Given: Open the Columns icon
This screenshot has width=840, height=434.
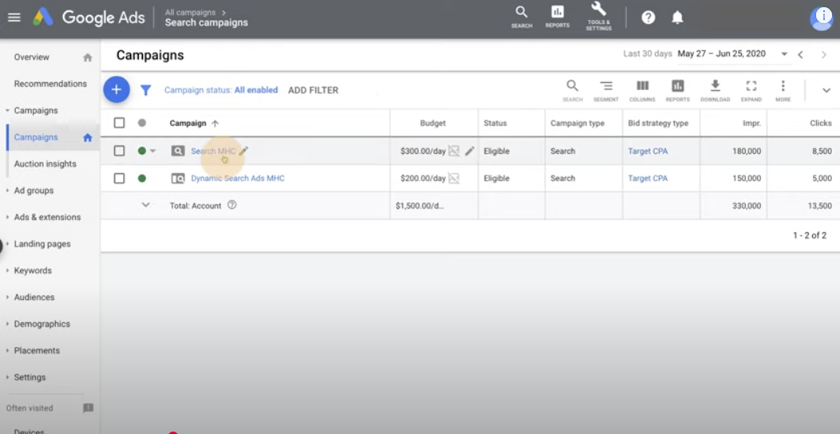Looking at the screenshot, I should tap(642, 90).
